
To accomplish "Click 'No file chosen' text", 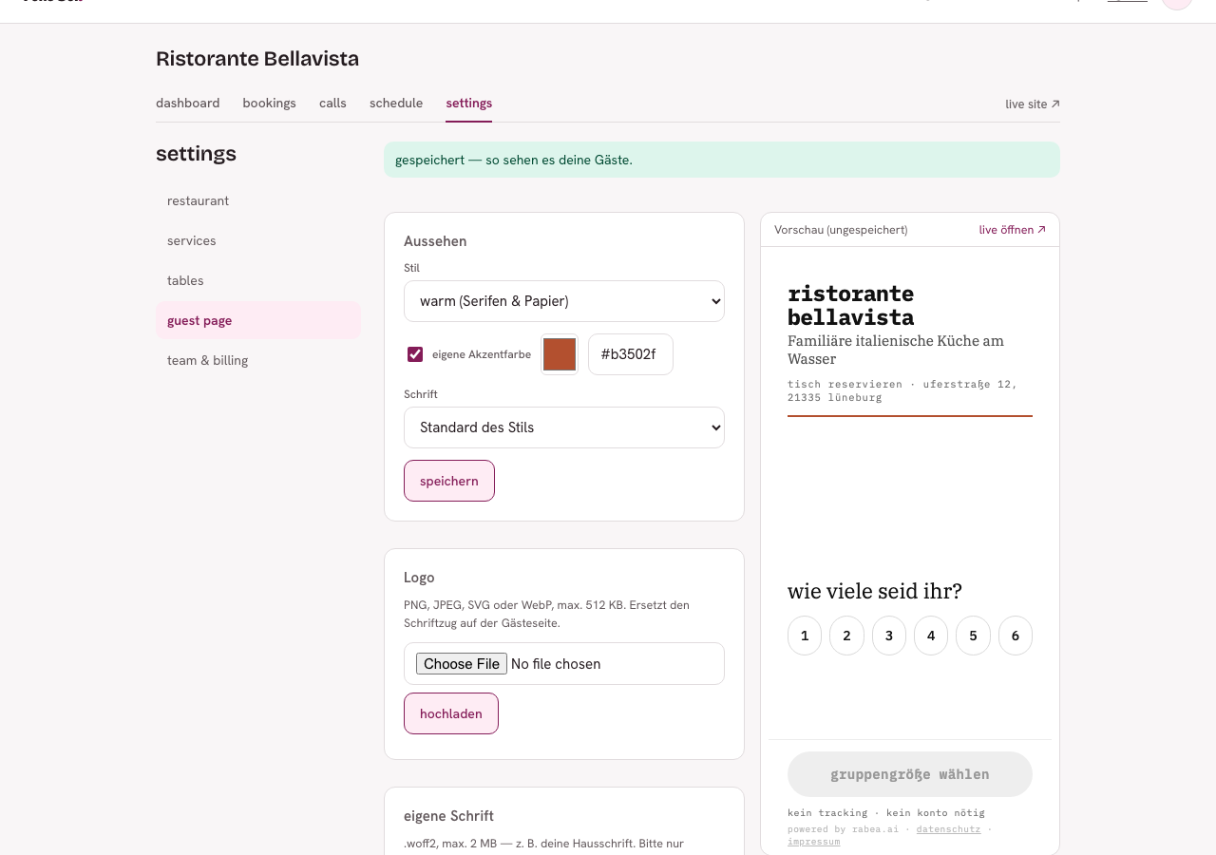I will tap(556, 664).
